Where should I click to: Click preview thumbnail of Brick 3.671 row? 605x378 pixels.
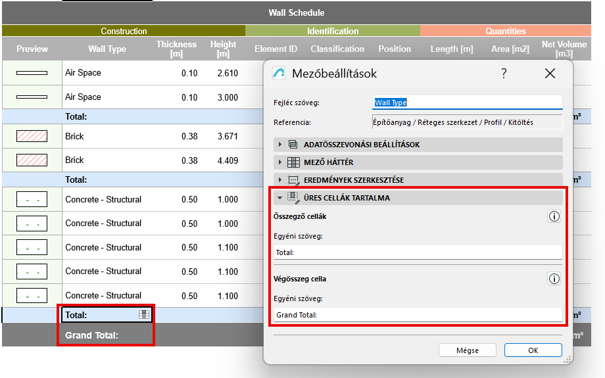[32, 136]
